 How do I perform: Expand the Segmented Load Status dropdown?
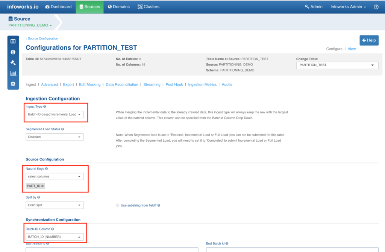pyautogui.click(x=55, y=137)
